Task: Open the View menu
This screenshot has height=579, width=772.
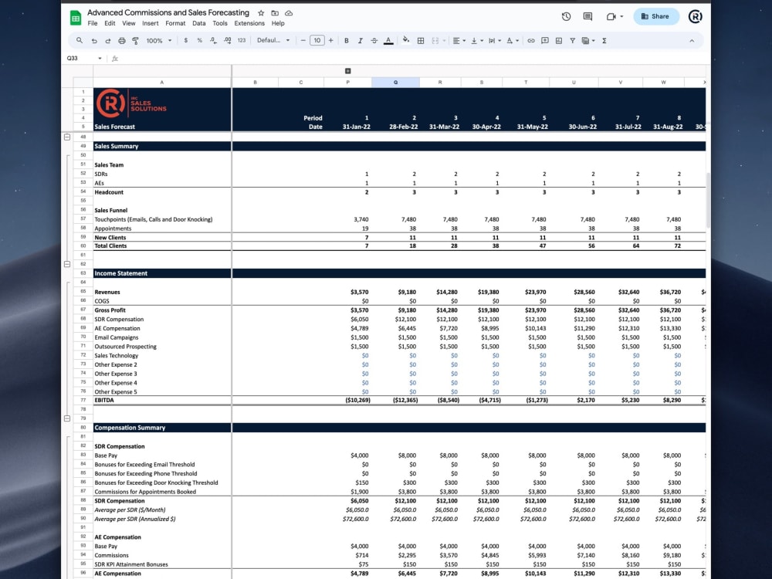Action: [x=128, y=23]
